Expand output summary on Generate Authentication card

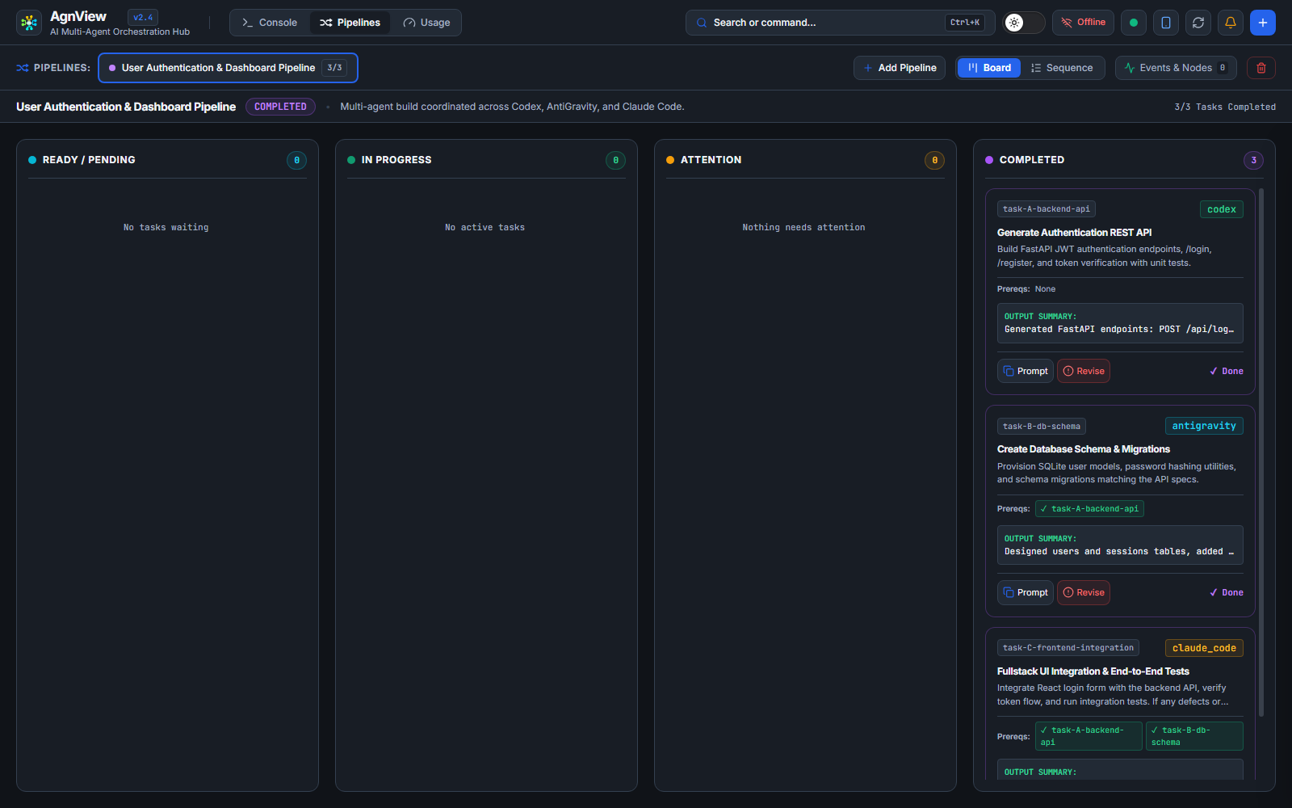(x=1120, y=323)
